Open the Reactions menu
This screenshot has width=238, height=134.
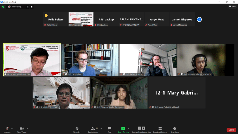point(174,130)
